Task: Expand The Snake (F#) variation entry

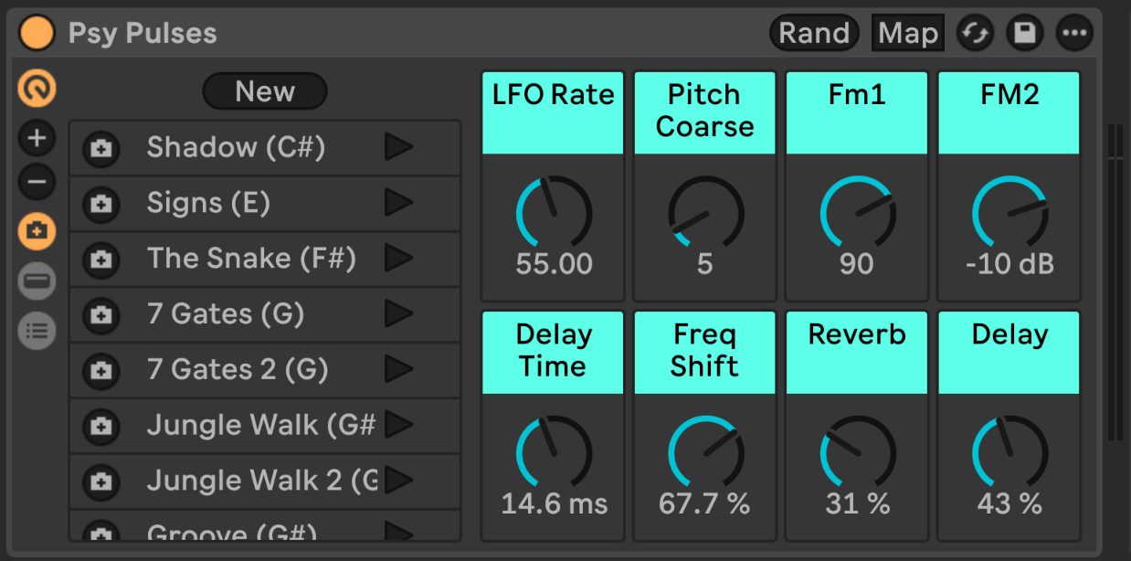Action: (400, 259)
